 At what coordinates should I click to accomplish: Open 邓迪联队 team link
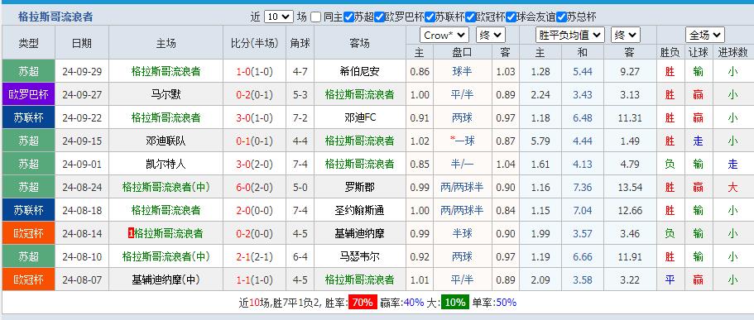(166, 141)
